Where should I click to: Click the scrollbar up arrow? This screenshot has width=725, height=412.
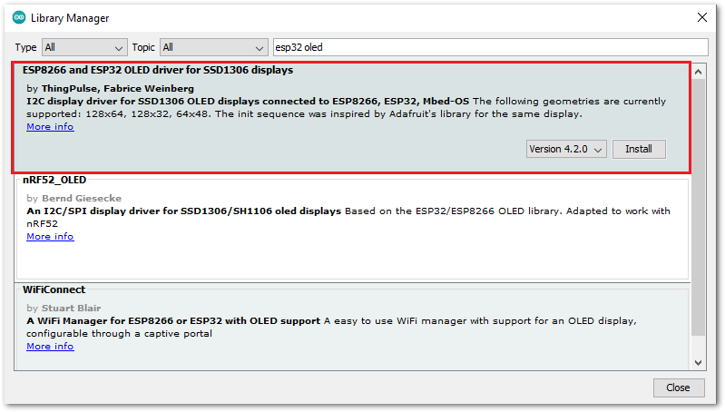tap(698, 72)
